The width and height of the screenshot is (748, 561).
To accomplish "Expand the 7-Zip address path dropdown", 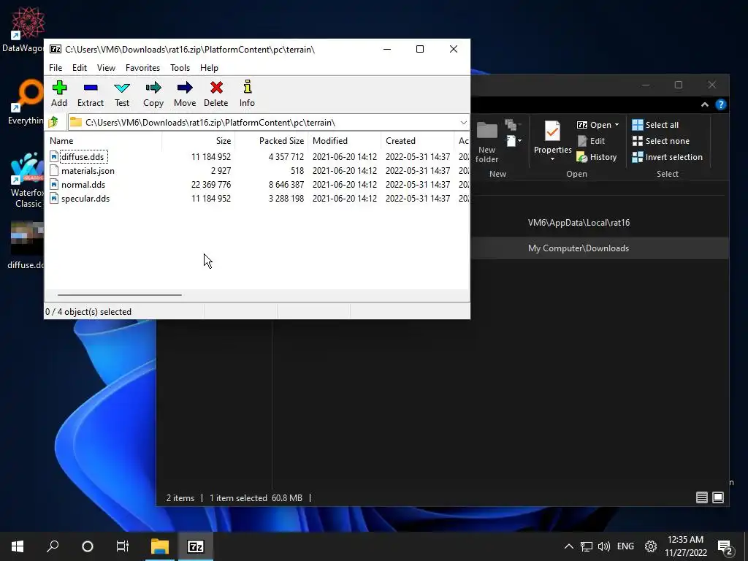I will click(463, 123).
